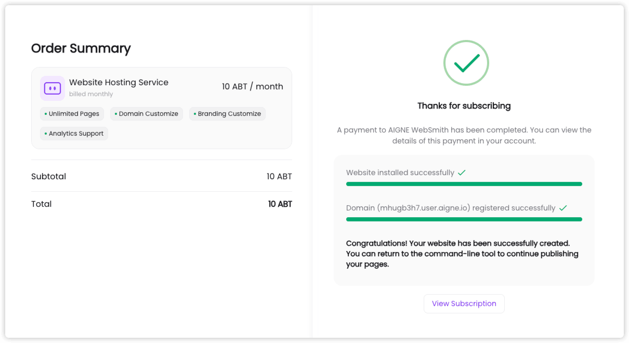Click the checkmark next to domain registration
The width and height of the screenshot is (629, 343).
(x=563, y=207)
